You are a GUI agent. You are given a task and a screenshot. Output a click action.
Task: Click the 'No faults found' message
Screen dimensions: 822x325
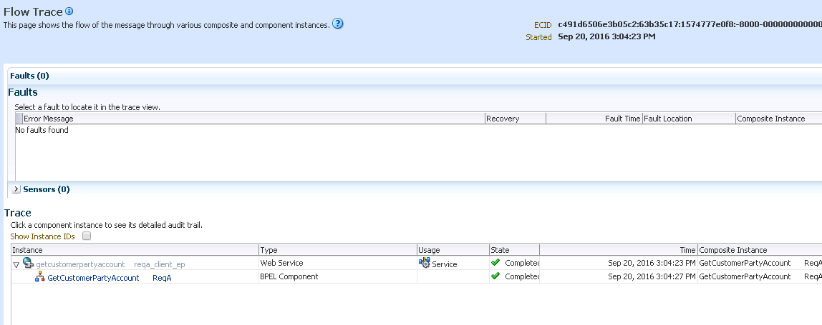[x=42, y=130]
